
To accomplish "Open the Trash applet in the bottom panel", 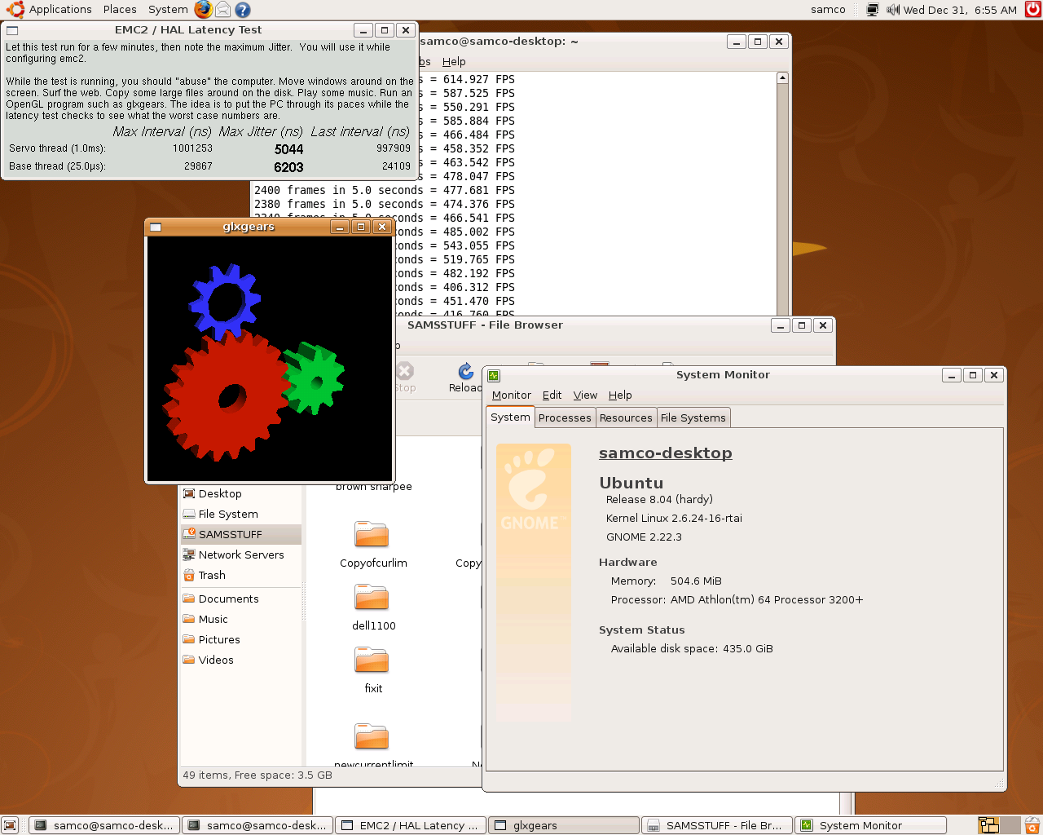I will coord(1032,825).
